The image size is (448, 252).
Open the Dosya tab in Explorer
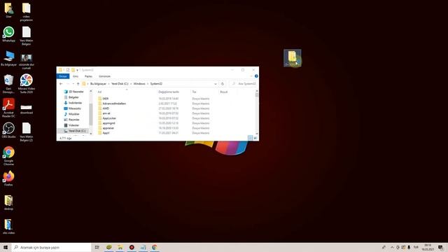[63, 76]
